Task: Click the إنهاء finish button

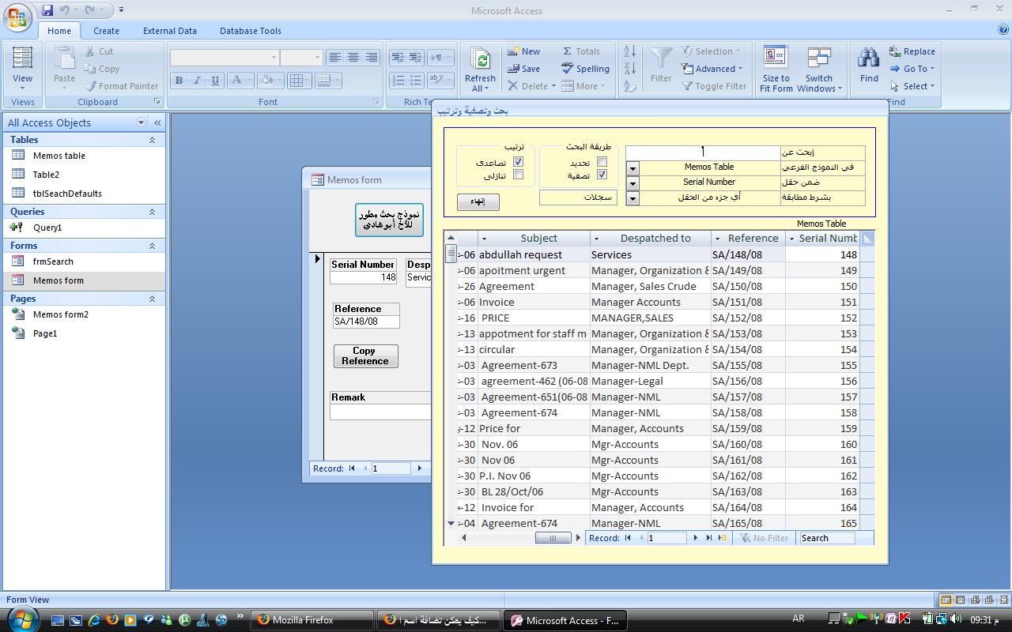Action: pyautogui.click(x=478, y=201)
